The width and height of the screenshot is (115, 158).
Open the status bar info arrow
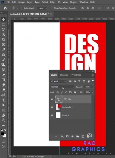click(51, 156)
